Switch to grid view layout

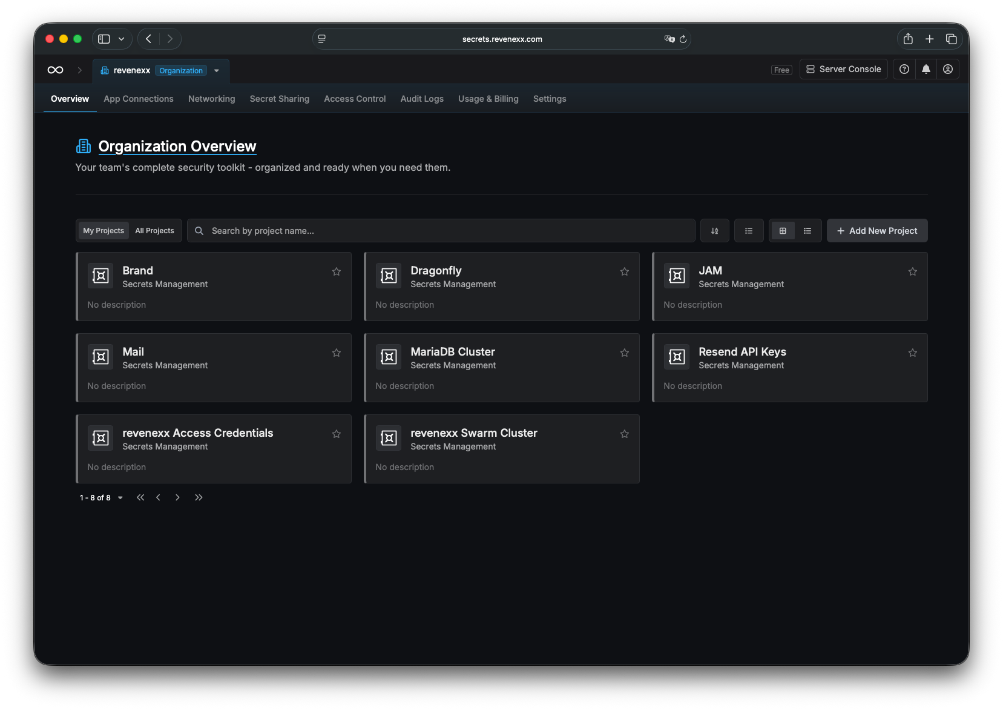tap(783, 231)
